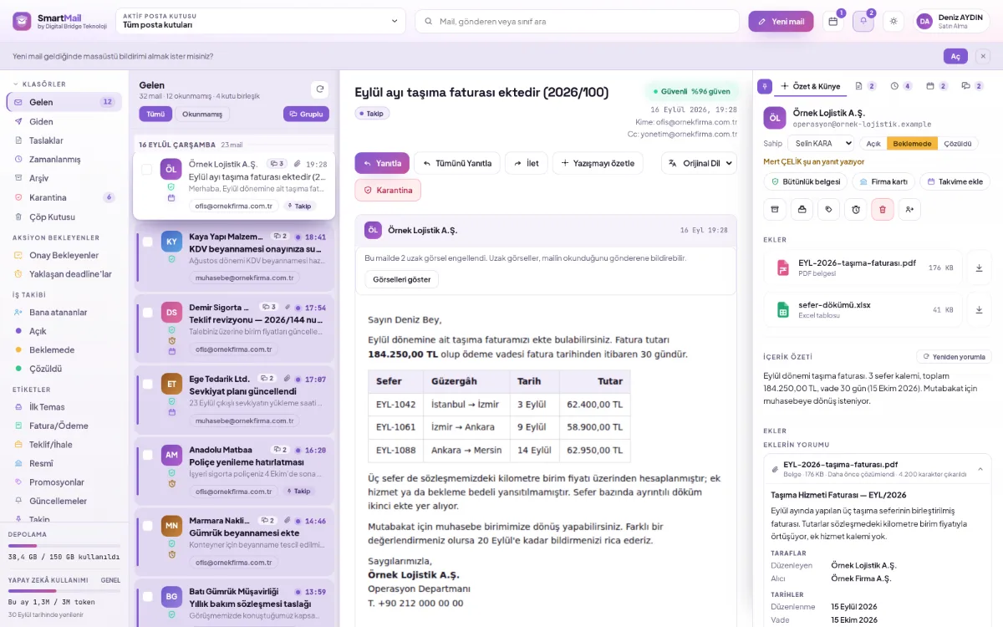
Task: Archive the mail using the archive box icon
Action: [x=775, y=209]
